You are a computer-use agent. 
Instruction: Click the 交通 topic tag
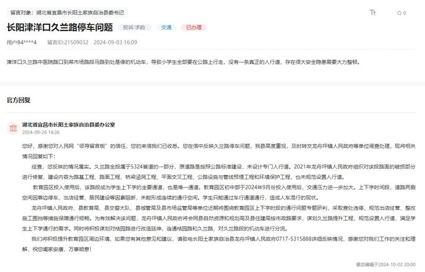(x=167, y=27)
